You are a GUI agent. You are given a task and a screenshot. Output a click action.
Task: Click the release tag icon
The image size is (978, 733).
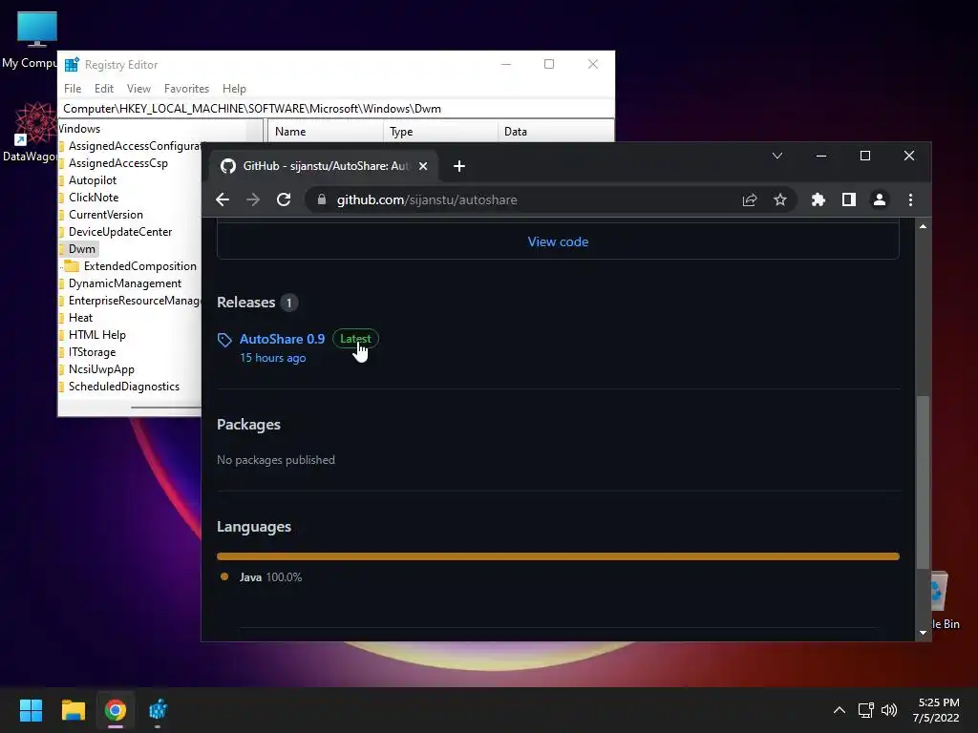(x=224, y=340)
